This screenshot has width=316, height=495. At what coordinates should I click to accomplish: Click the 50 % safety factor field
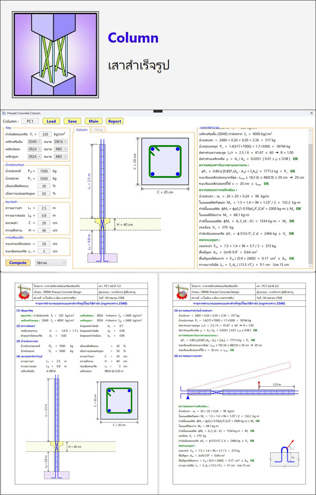pyautogui.click(x=43, y=193)
